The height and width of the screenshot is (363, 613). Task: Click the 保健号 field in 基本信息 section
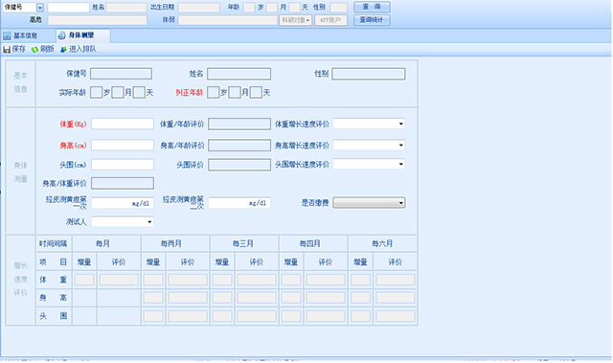pyautogui.click(x=122, y=74)
